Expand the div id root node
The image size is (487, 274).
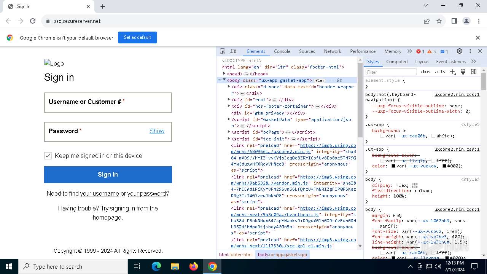click(x=229, y=100)
